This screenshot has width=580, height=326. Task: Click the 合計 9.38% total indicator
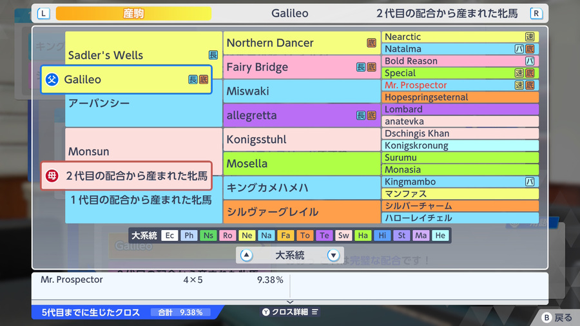coord(180,312)
